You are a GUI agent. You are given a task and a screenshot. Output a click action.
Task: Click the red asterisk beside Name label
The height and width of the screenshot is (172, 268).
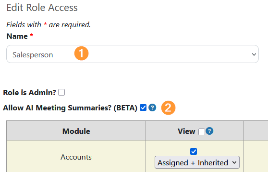(x=31, y=35)
